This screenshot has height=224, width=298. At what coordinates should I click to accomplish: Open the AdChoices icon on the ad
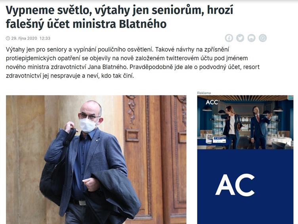pos(291,98)
